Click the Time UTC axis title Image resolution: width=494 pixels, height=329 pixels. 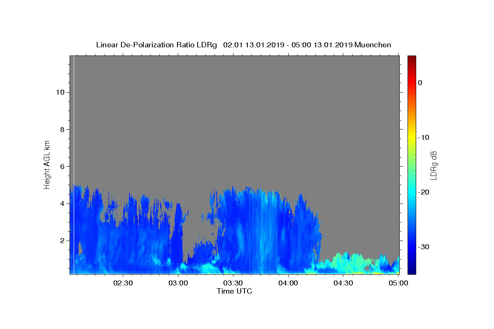[234, 291]
